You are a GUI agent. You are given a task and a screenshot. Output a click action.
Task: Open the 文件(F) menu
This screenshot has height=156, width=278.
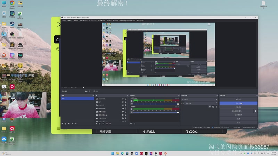[x=64, y=20]
